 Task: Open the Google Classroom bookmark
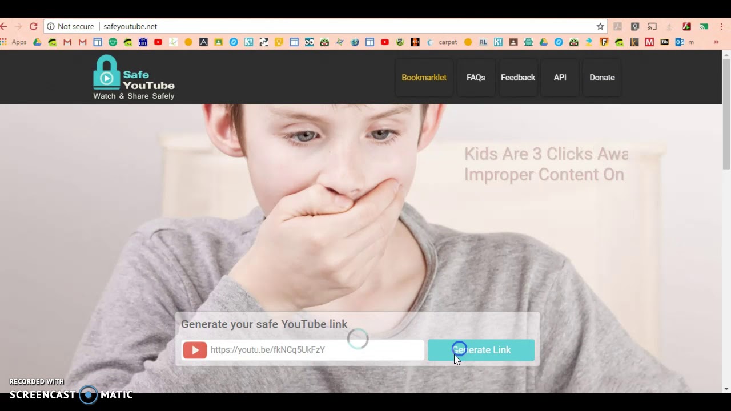218,42
